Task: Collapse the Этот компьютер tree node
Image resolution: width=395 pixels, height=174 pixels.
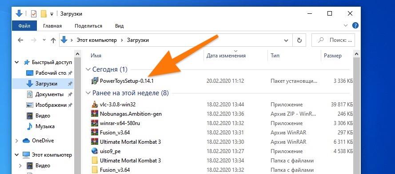Action: [x=17, y=155]
